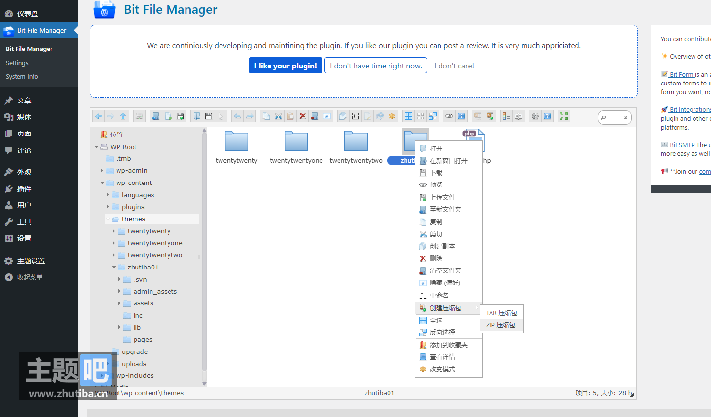Select 改变模式 in the context menu

click(x=449, y=369)
